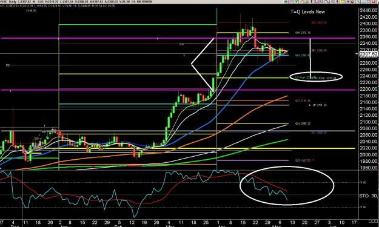Image resolution: width=379 pixels, height=227 pixels.
Task: Click the 2020.00 price axis label
Action: pyautogui.click(x=368, y=148)
